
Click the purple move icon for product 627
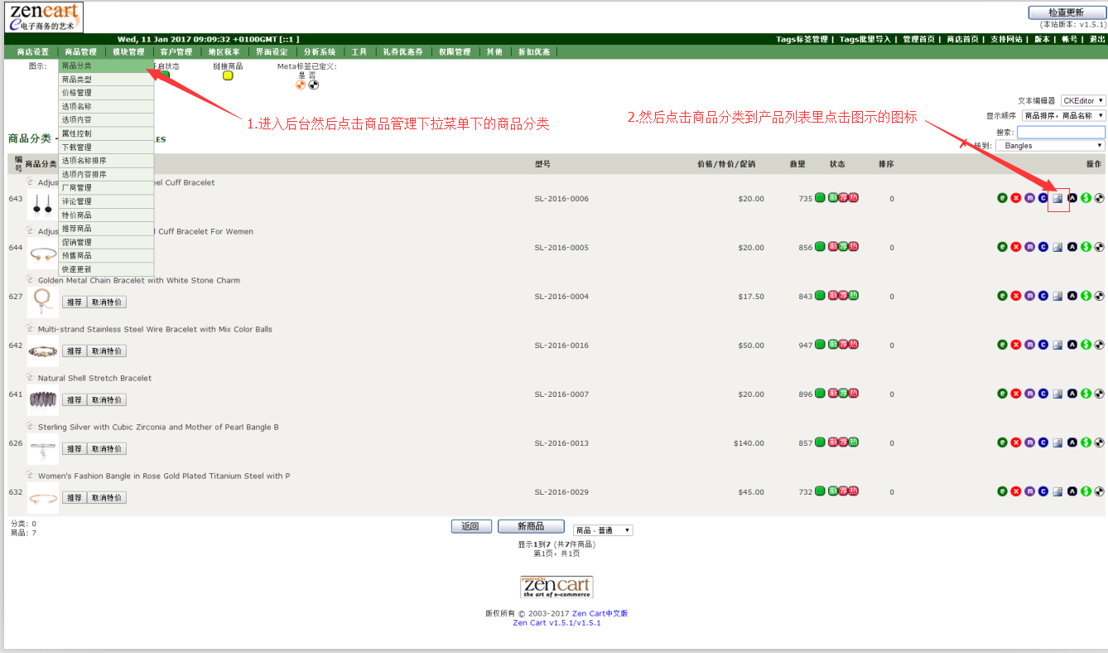click(1029, 296)
